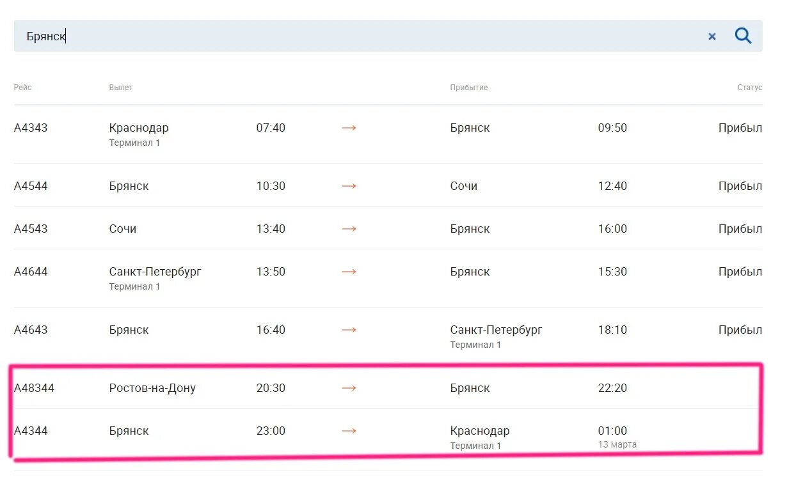Viewport: 796px width, 491px height.
Task: Click the arrow icon in the A4544 row
Action: pos(349,186)
